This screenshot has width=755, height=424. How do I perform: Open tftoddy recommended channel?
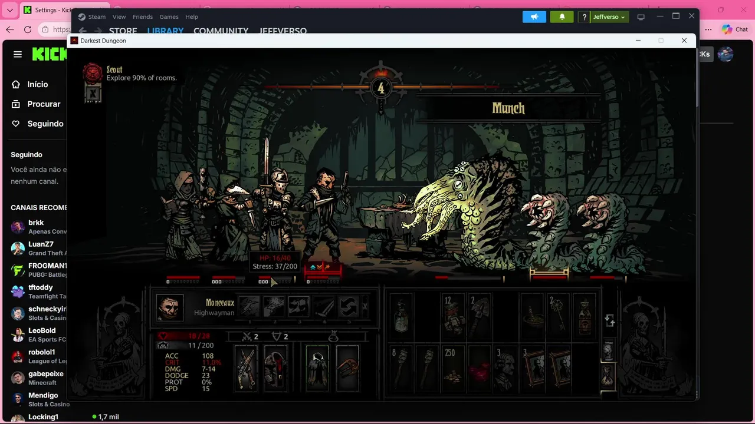[x=38, y=291]
